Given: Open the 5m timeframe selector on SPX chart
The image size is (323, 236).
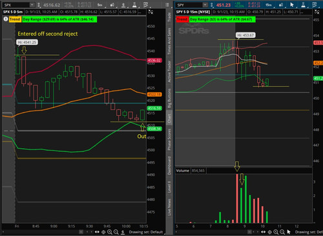Looking at the screenshot, I should 99,5.
